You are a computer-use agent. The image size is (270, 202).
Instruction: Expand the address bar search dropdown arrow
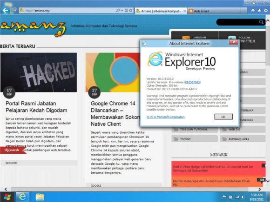(122, 11)
